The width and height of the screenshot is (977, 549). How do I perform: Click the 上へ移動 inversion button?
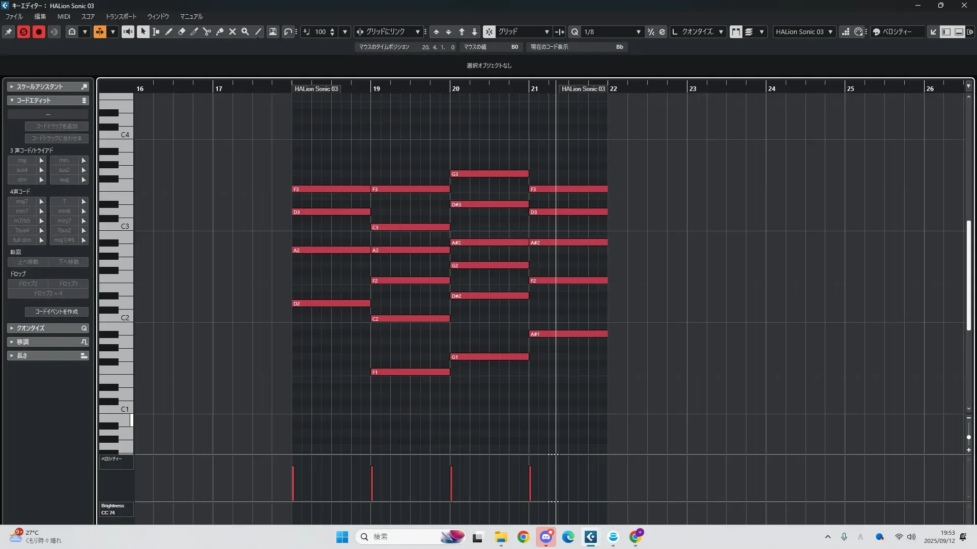28,262
